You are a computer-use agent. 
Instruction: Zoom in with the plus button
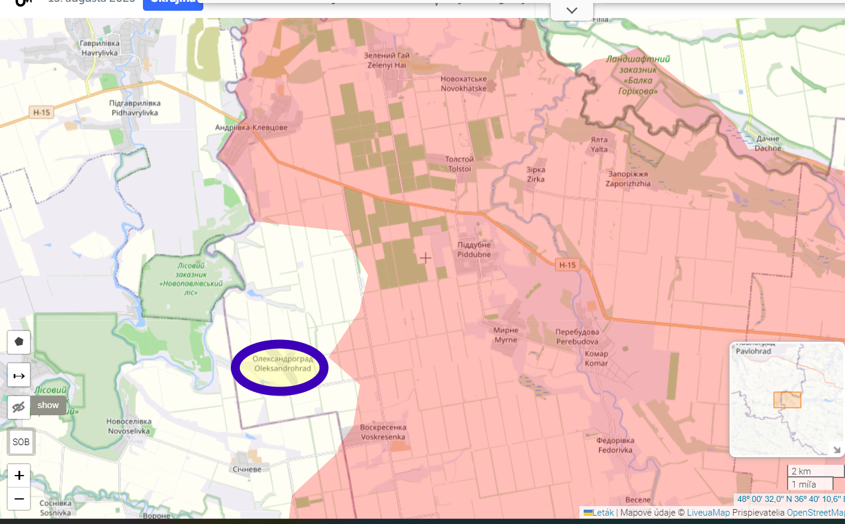point(19,476)
